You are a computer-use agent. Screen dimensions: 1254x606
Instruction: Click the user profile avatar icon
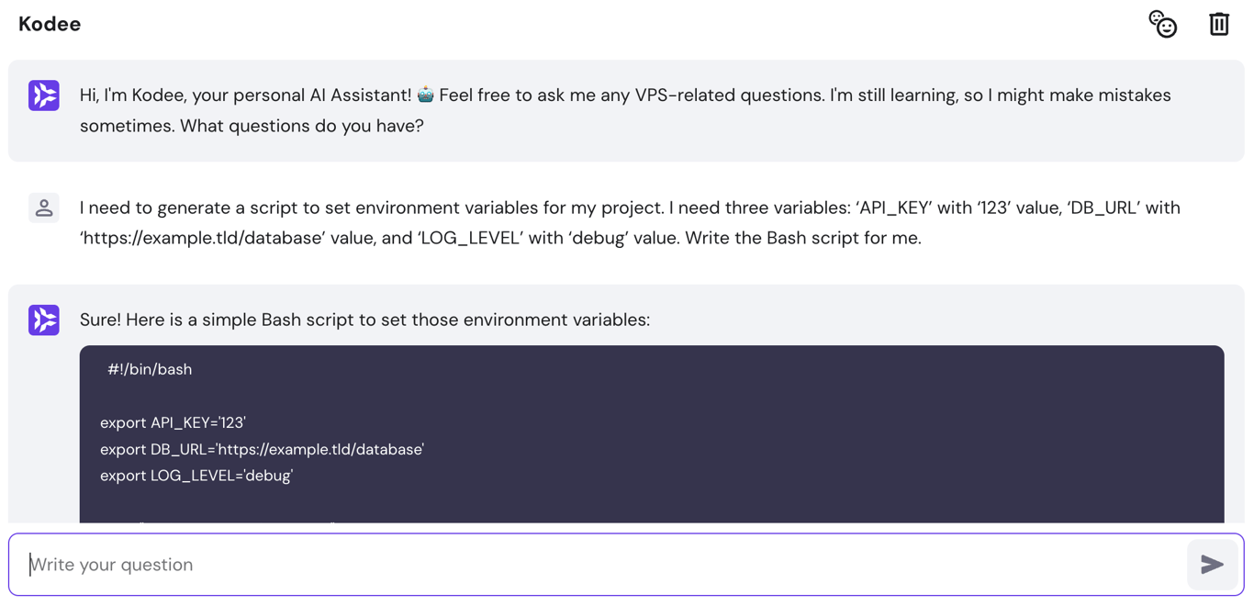tap(43, 208)
